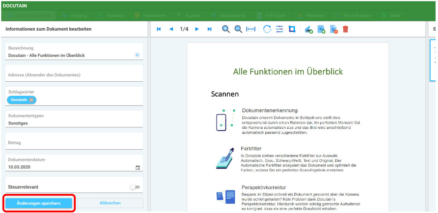Open the Letzte Dokumente tab
The height and width of the screenshot is (213, 438).
coord(29,15)
